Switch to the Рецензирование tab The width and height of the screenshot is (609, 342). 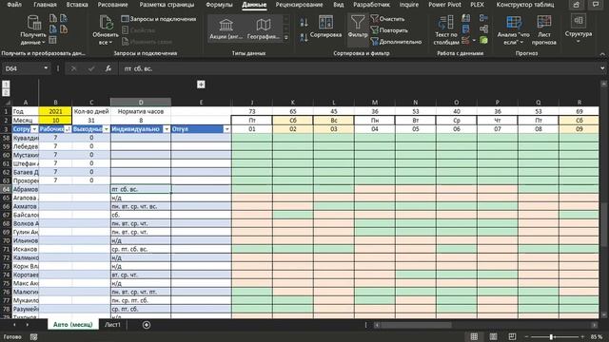[x=299, y=5]
